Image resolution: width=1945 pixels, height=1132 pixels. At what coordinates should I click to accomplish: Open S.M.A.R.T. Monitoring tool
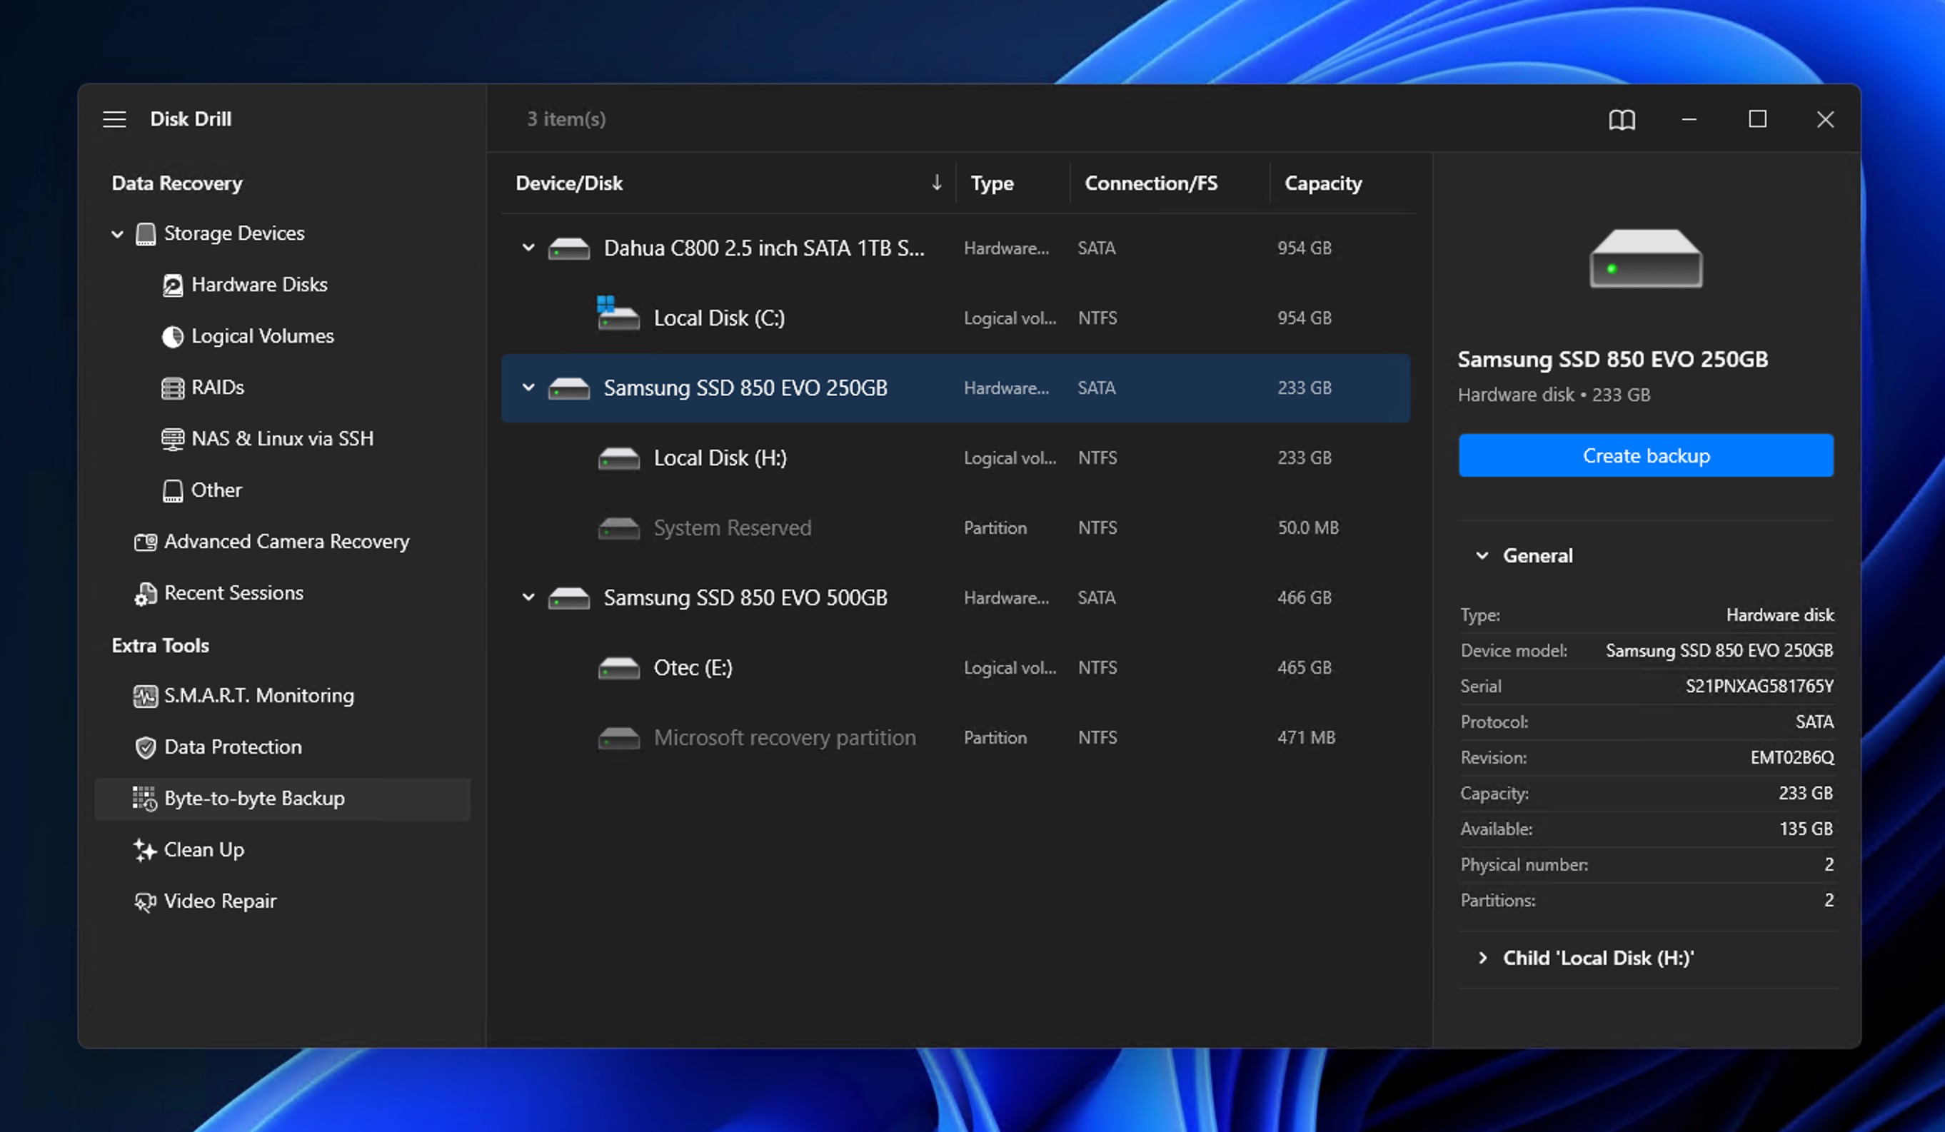pos(259,696)
